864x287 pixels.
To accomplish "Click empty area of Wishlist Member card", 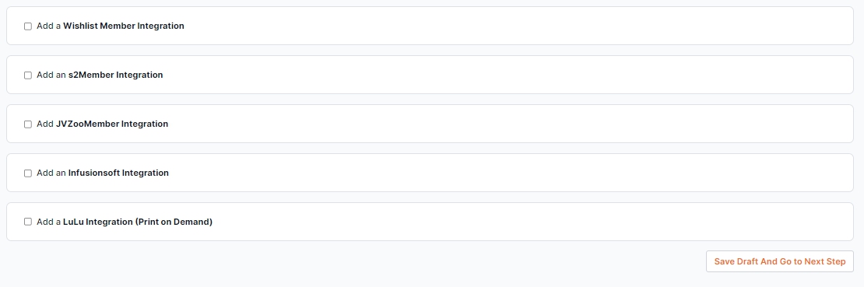I will (x=518, y=26).
